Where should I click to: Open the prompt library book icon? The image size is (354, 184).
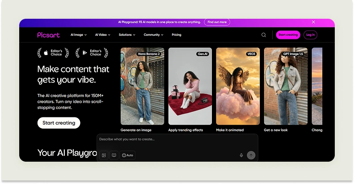pyautogui.click(x=114, y=155)
